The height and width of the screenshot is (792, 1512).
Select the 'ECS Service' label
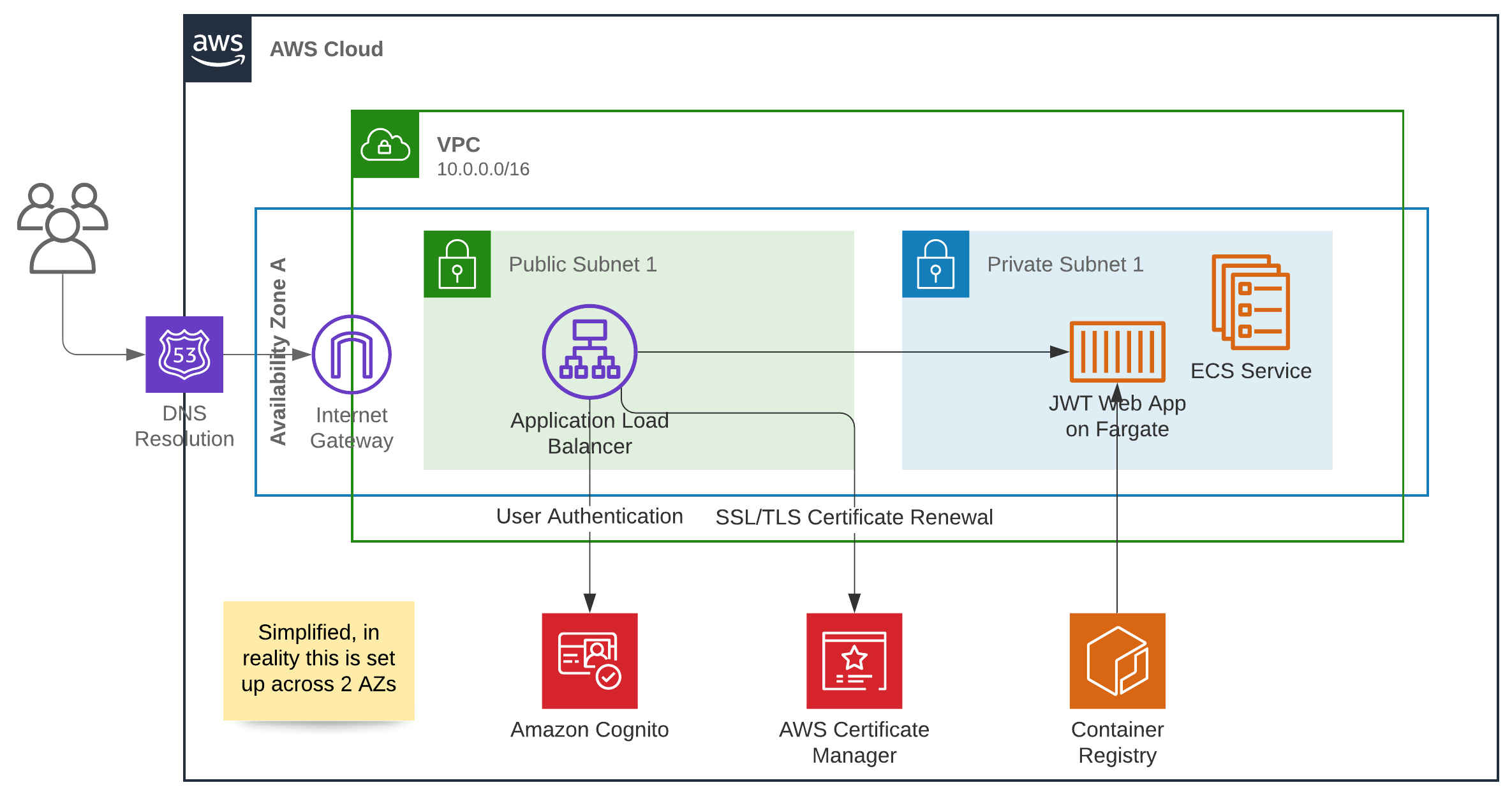1250,370
